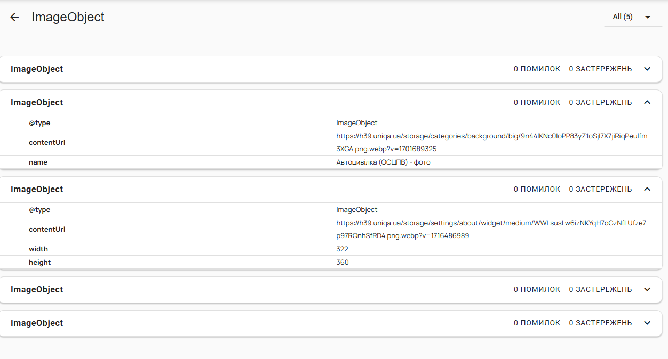Click the height value 360
The height and width of the screenshot is (359, 668).
342,263
